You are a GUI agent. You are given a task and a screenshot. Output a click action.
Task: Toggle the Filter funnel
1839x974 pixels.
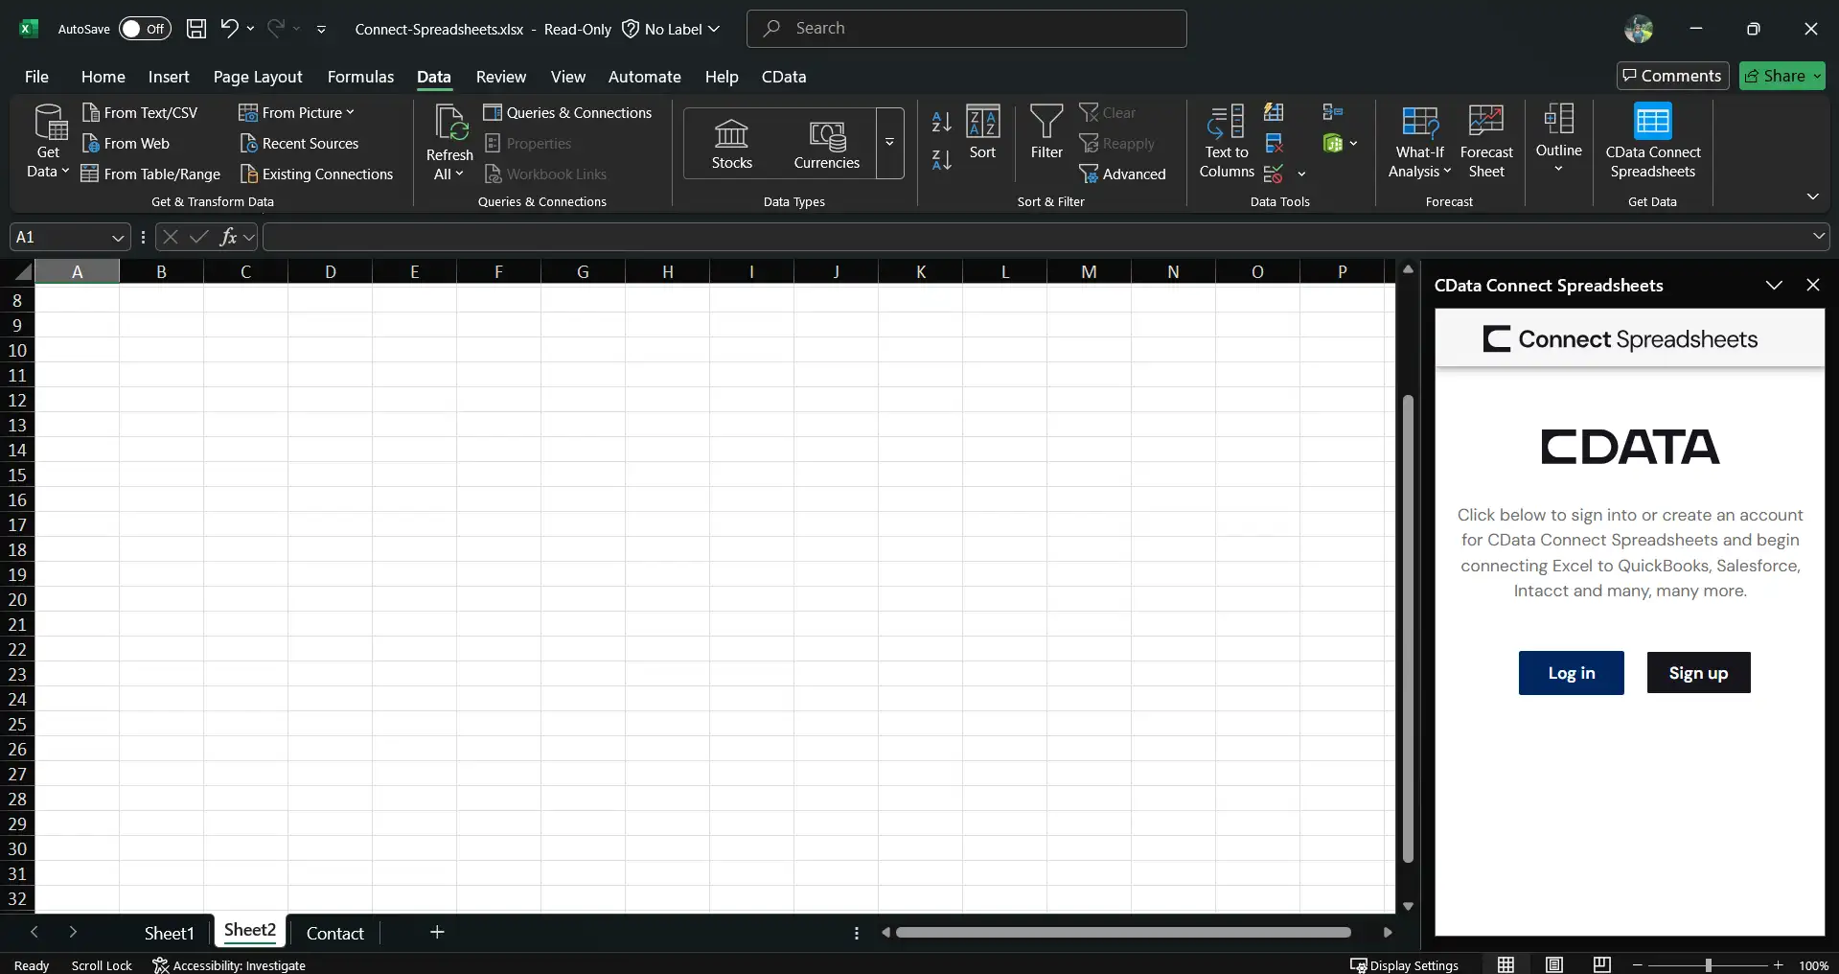click(1046, 132)
